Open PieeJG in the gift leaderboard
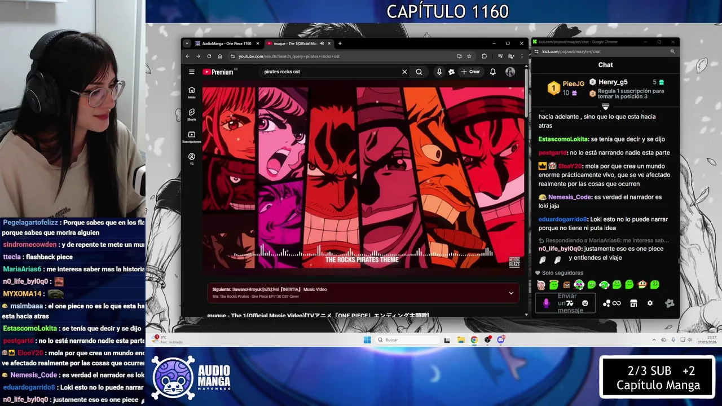Viewport: 722px width, 406px height. coord(573,84)
